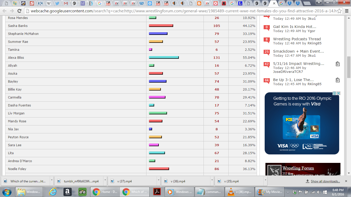Close the ad using the X icon
This screenshot has height=197, width=351.
point(338,93)
